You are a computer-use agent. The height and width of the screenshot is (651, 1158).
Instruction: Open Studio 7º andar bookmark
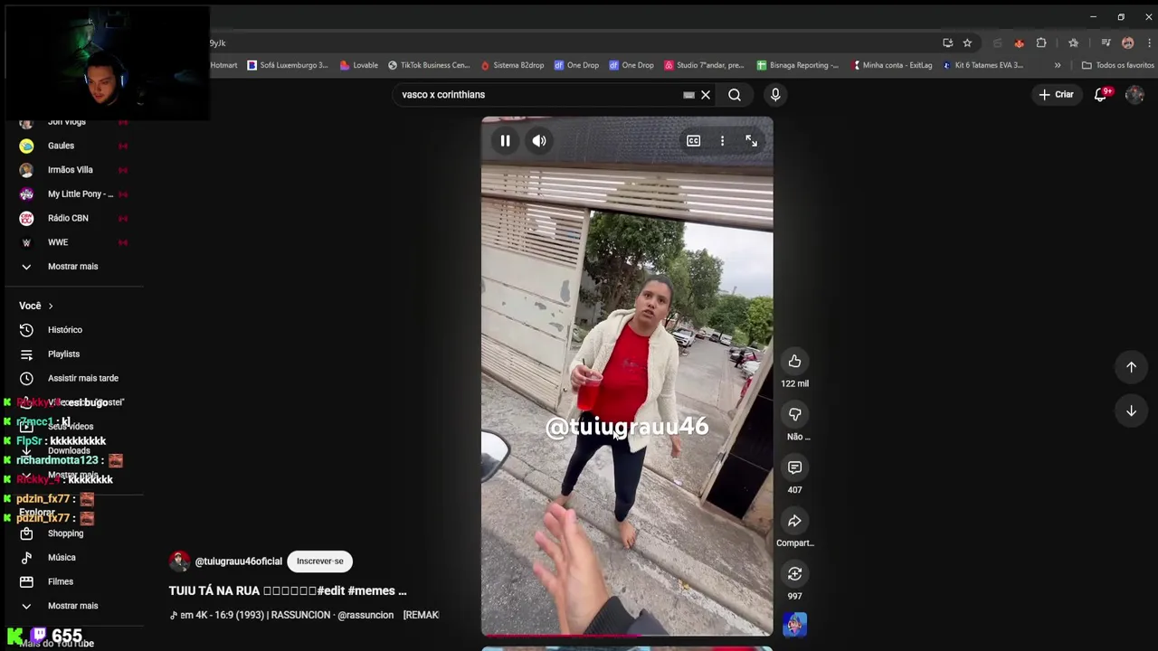(704, 65)
